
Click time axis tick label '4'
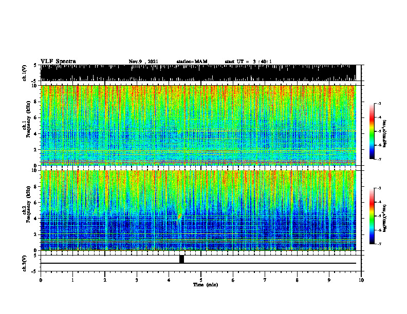[169, 280]
